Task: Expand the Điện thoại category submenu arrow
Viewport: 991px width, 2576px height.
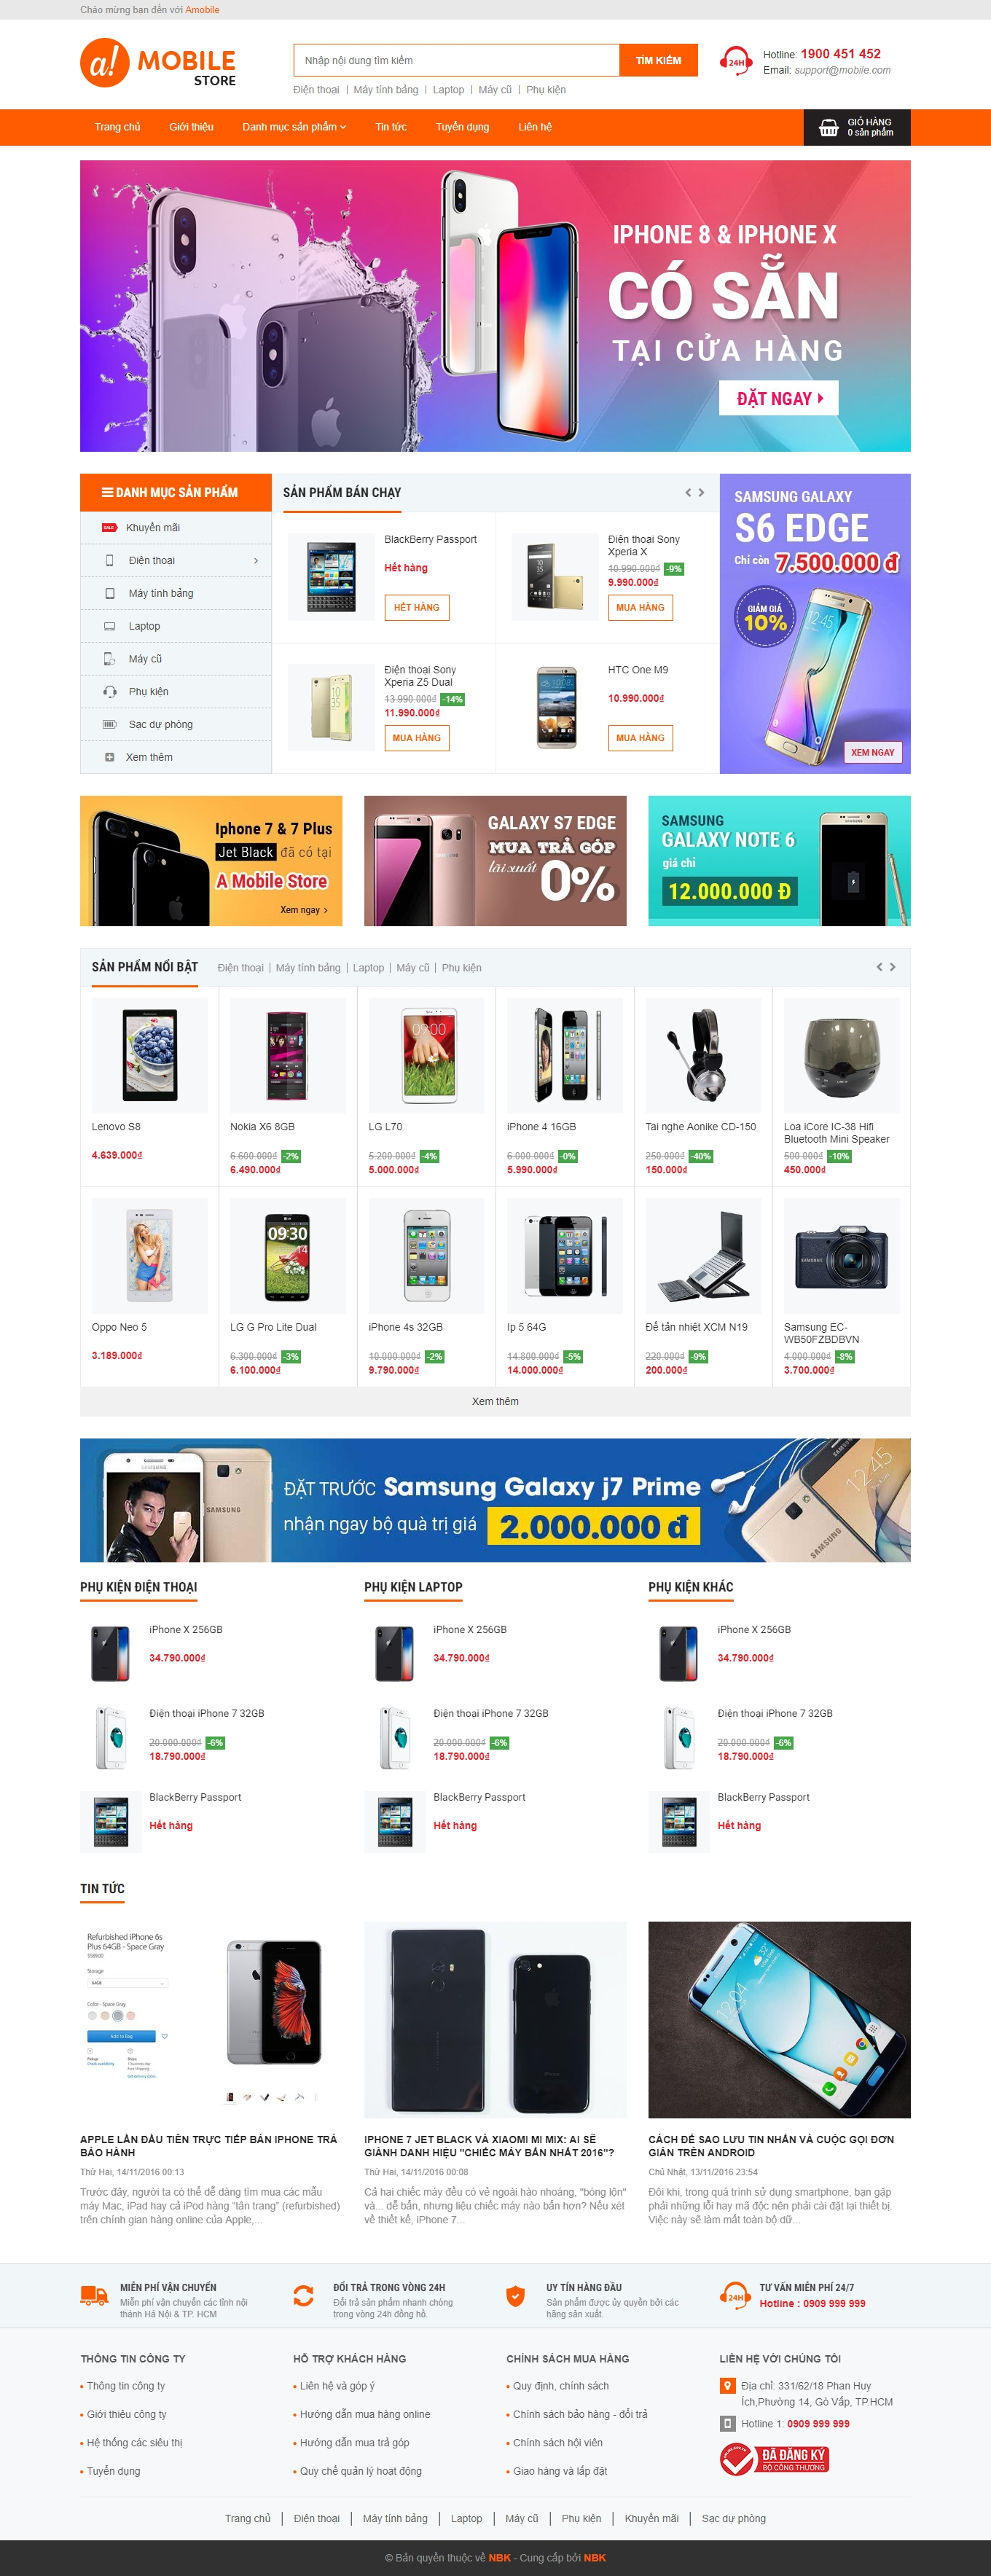Action: pyautogui.click(x=256, y=561)
